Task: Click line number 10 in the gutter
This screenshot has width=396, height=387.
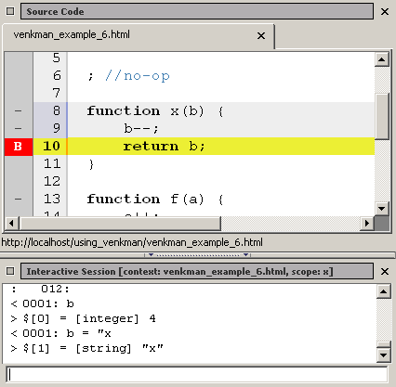Action: tap(51, 146)
